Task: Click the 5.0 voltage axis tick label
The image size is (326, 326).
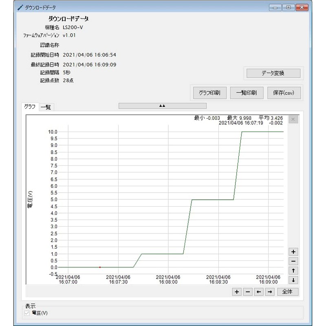Action: point(54,200)
